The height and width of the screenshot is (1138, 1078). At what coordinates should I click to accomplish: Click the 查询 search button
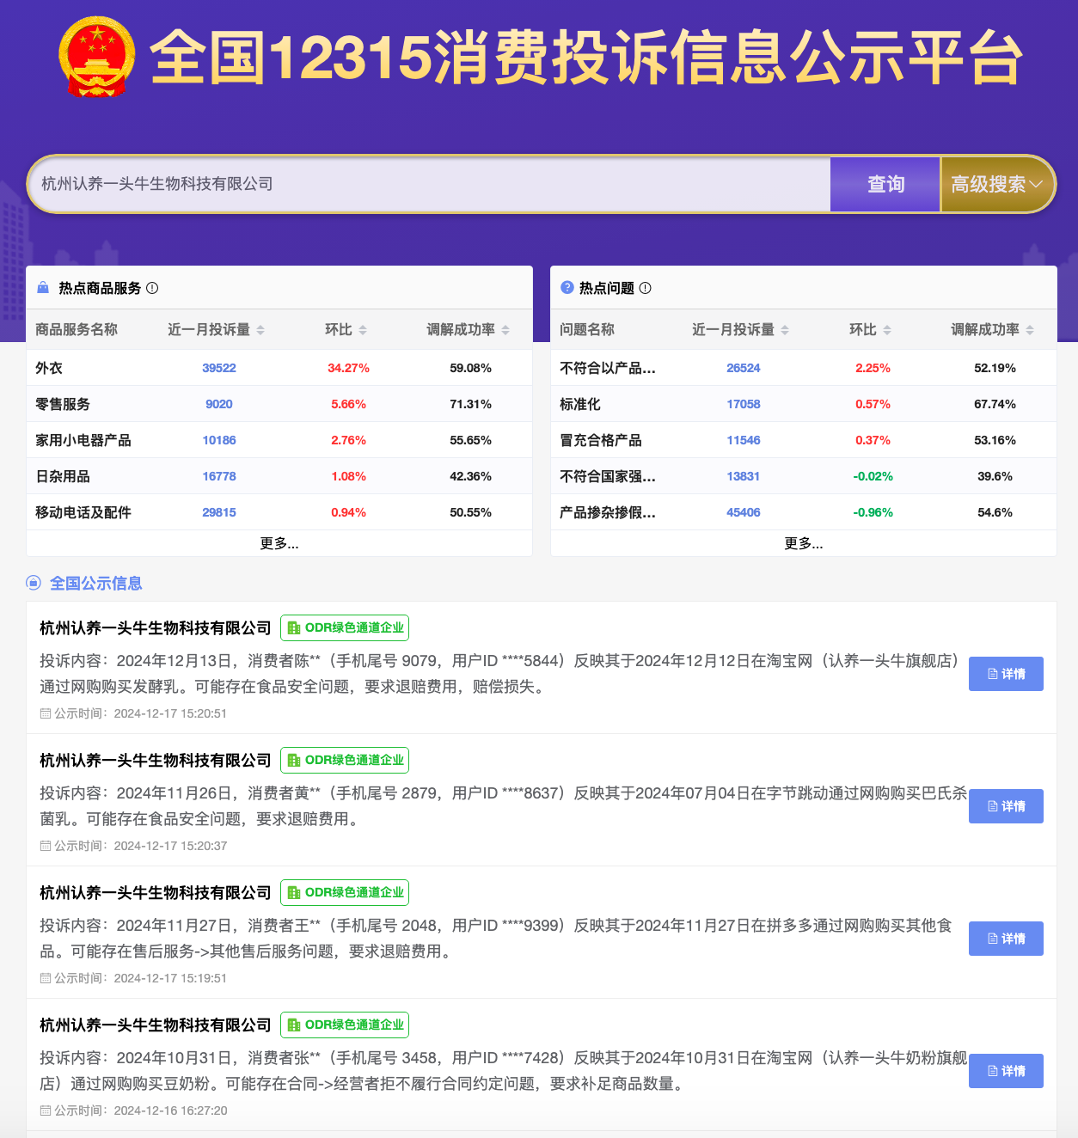coord(885,184)
